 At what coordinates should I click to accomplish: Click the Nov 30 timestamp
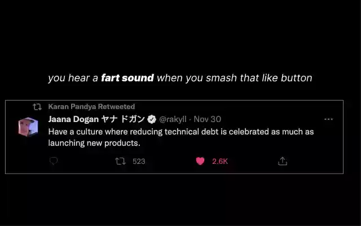[208, 119]
